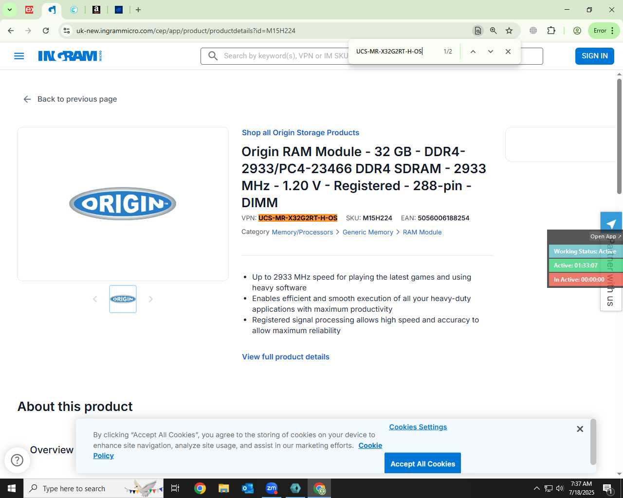This screenshot has height=498, width=623.
Task: Open the notifications center icon
Action: [608, 488]
